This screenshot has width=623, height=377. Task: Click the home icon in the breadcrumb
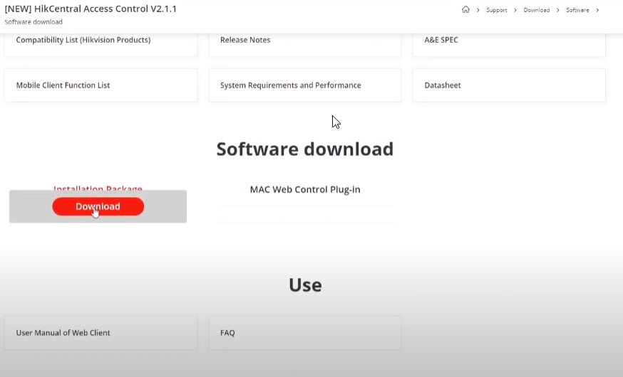pos(465,10)
